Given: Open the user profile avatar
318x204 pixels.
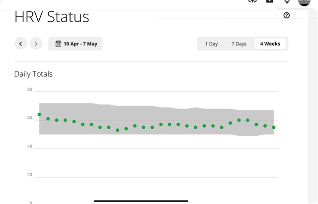Looking at the screenshot, I should click(304, 2).
